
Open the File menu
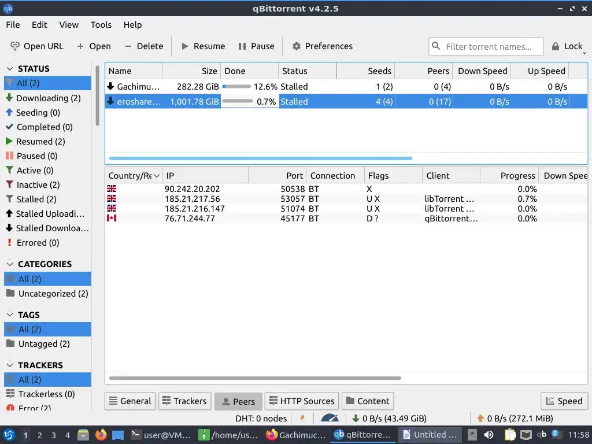click(13, 25)
